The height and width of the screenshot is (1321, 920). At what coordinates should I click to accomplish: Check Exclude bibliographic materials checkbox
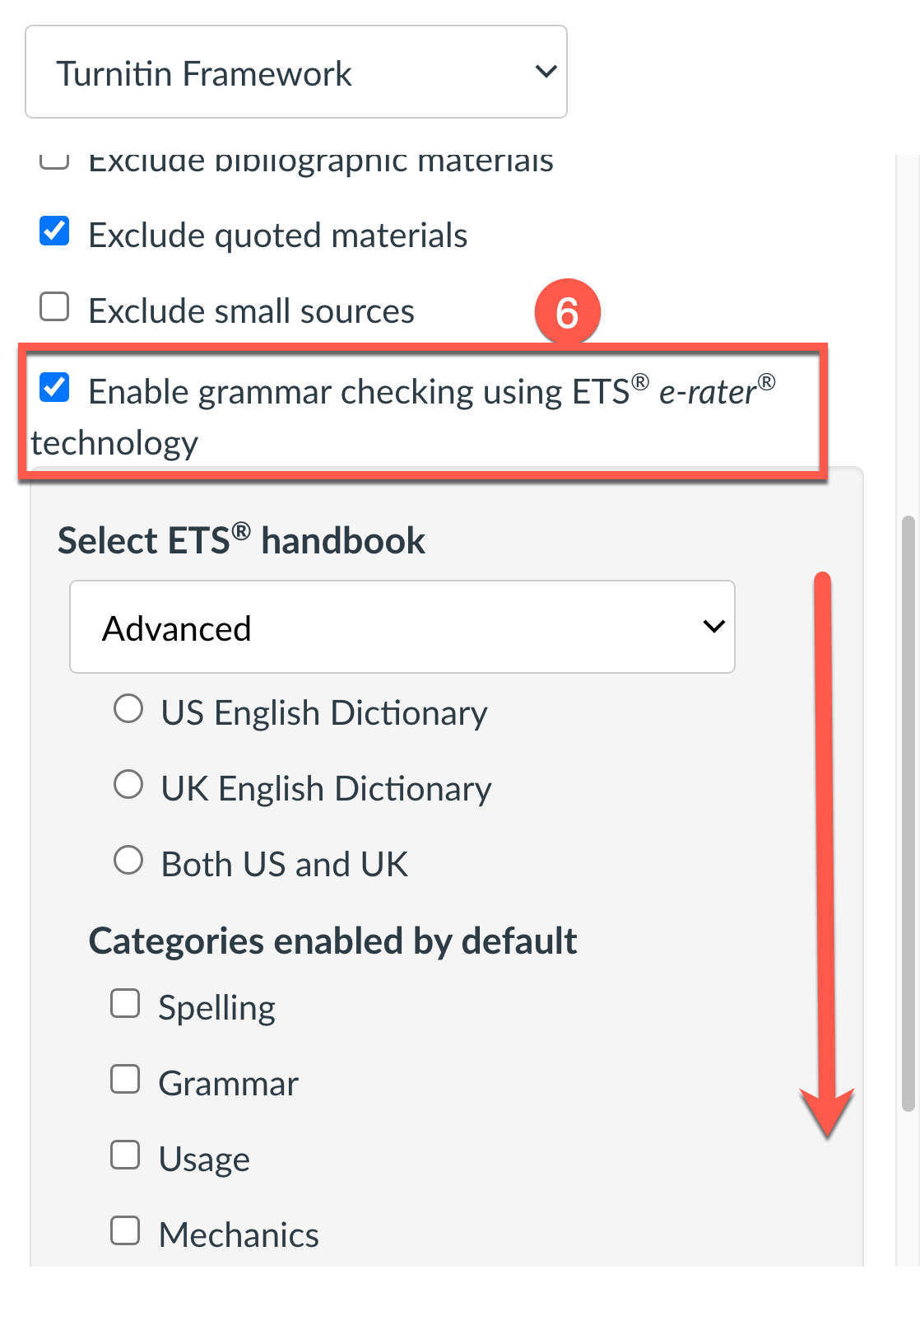[54, 160]
